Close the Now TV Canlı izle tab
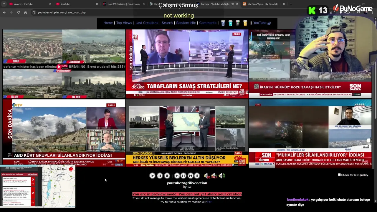 click(x=144, y=4)
